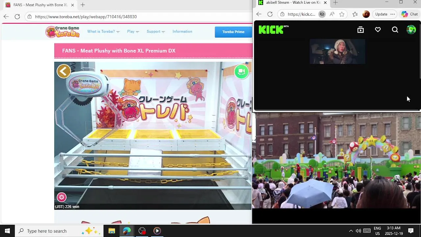Screen dimensions: 421x237
Task: Switch ENG US input language
Action: [377, 231]
